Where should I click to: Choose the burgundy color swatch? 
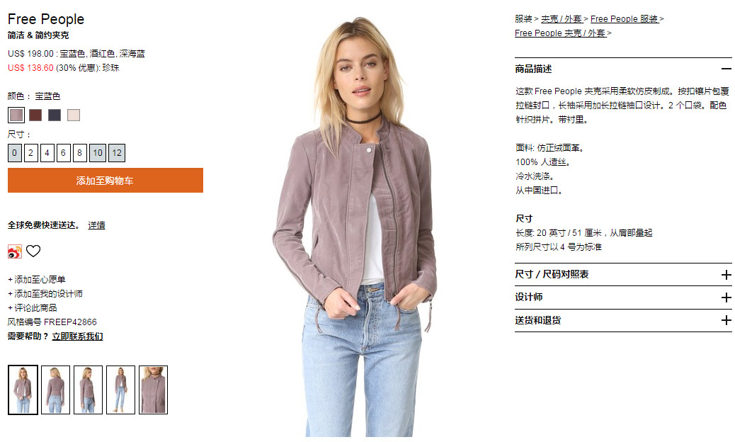35,115
